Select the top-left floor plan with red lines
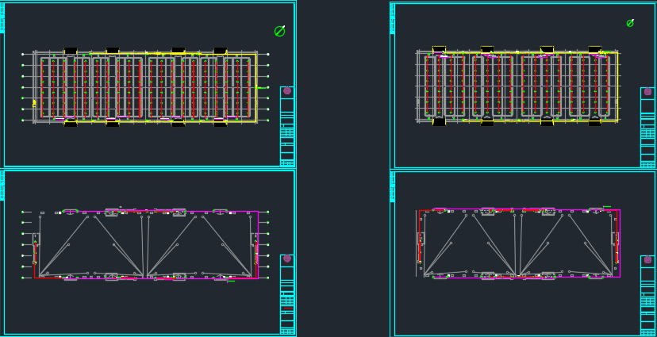The image size is (657, 337). [145, 87]
